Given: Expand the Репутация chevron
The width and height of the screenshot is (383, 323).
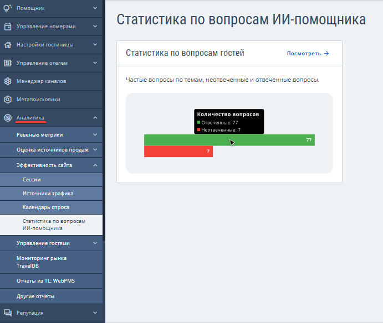Looking at the screenshot, I should click(95, 312).
